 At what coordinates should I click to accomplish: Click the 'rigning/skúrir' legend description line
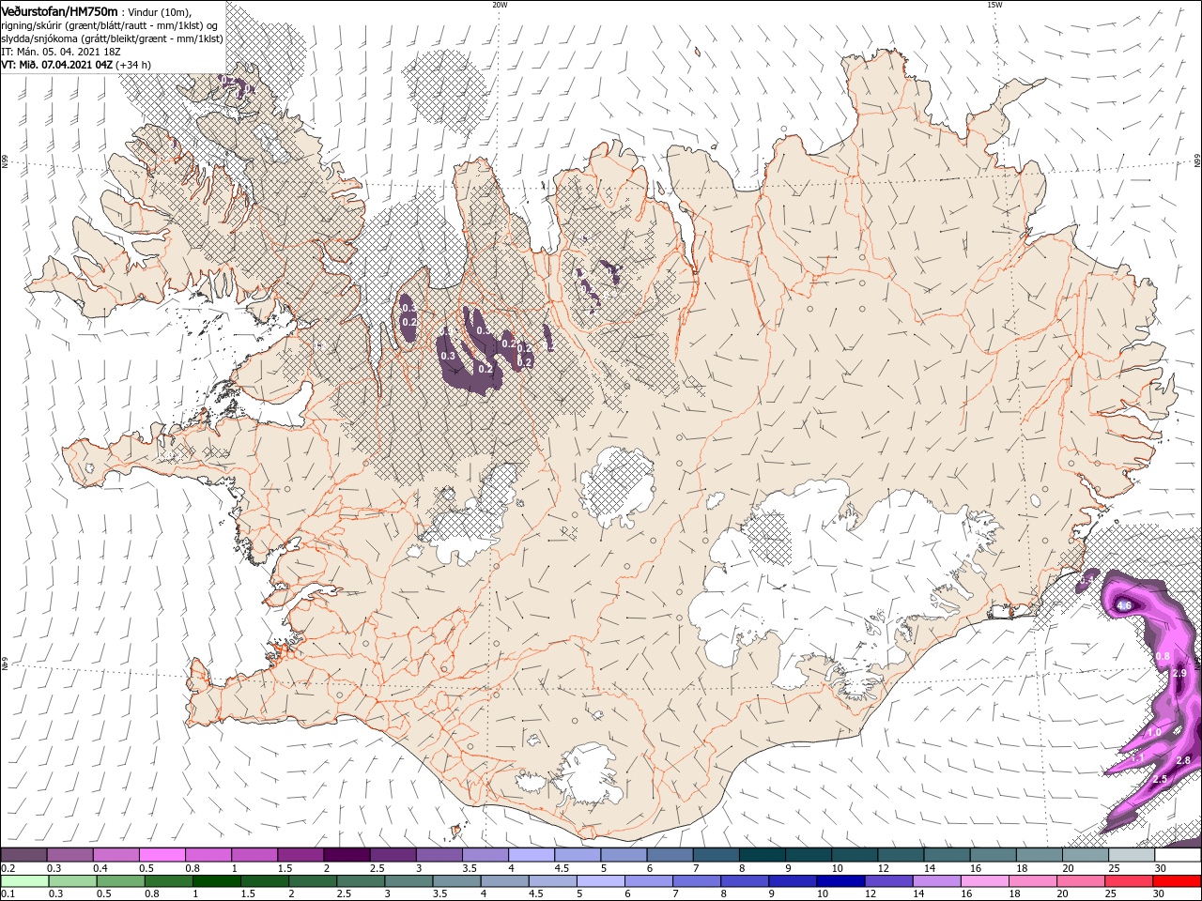110,25
